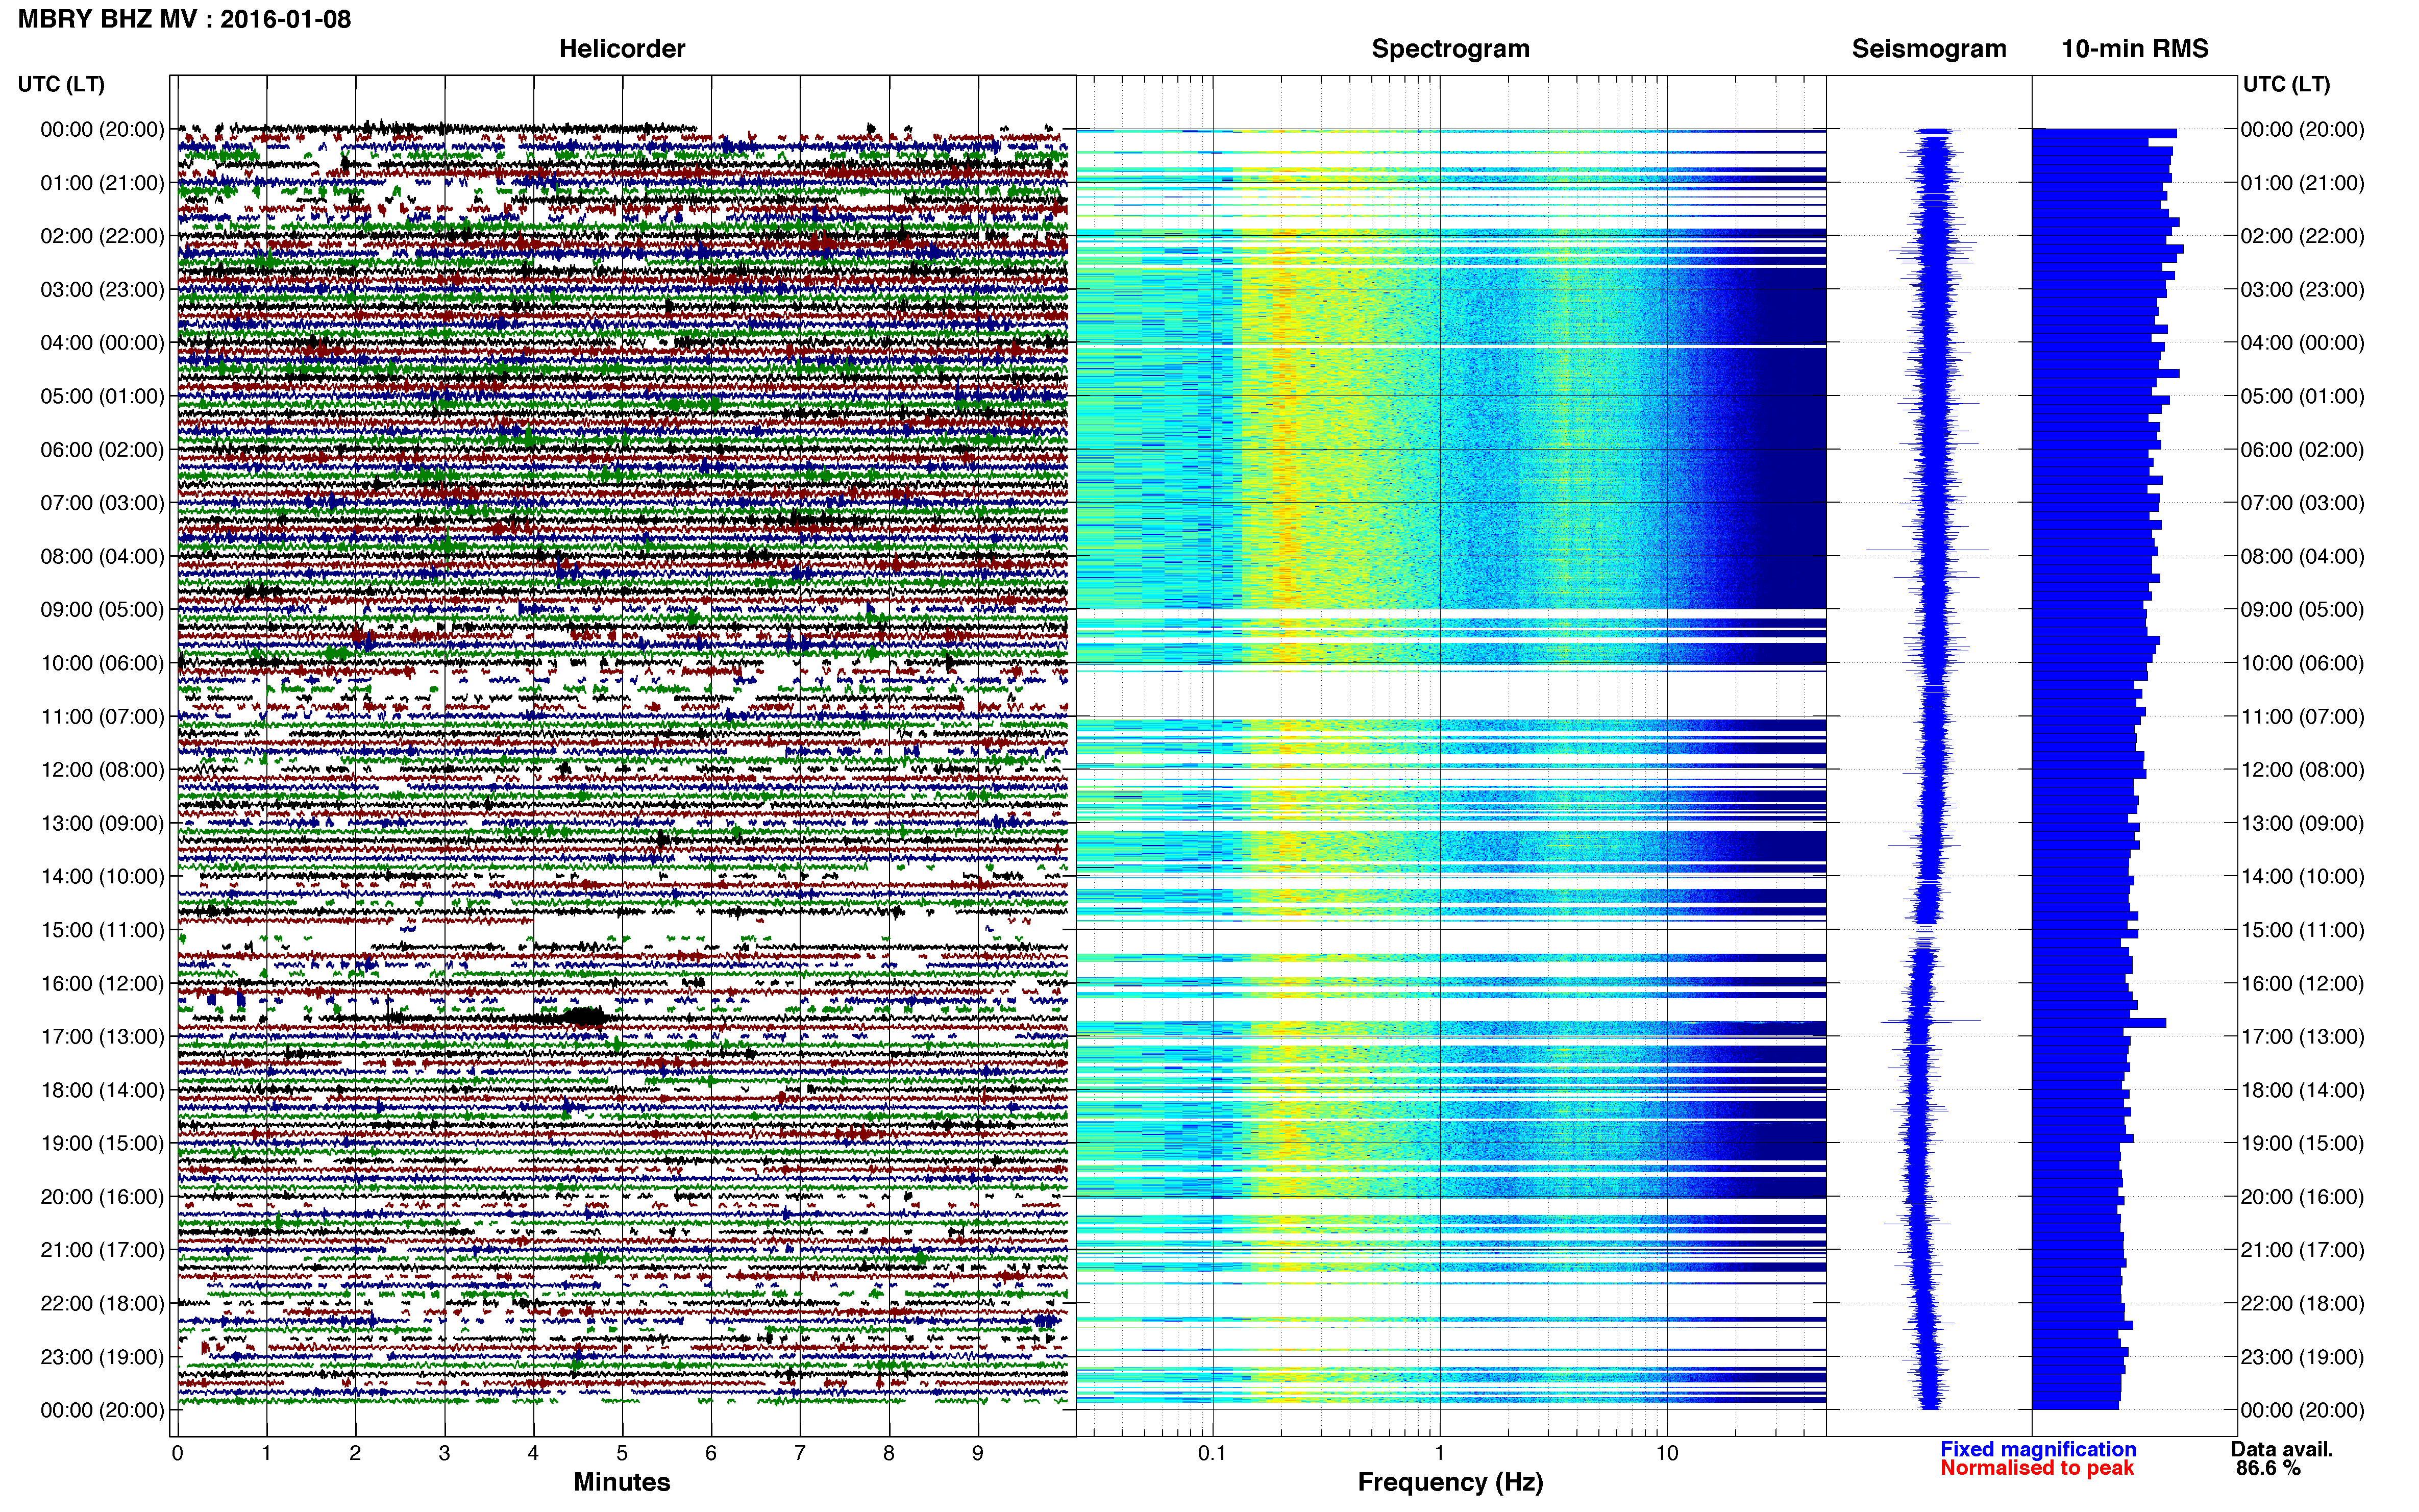Screen dimensions: 2419x1512
Task: Click the Frequency (Hz) axis title
Action: [1450, 1482]
